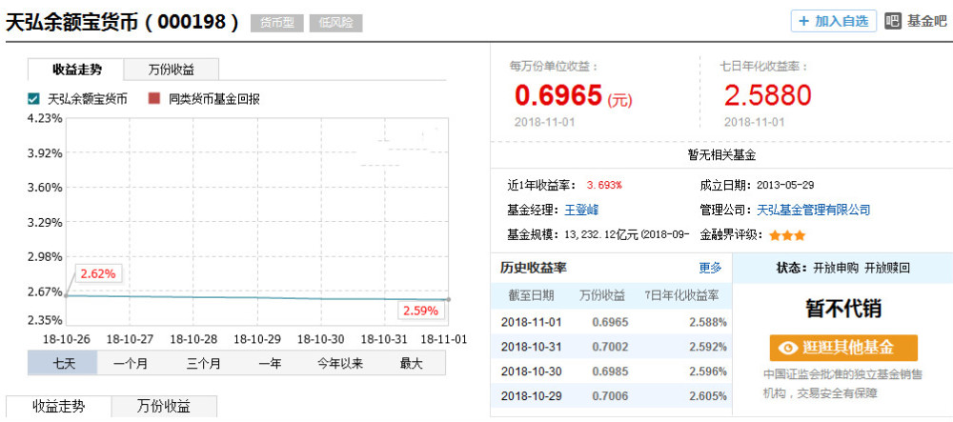Viewport: 953px width, 422px height.
Task: Select the lower 收益走势 tab
Action: 59,406
